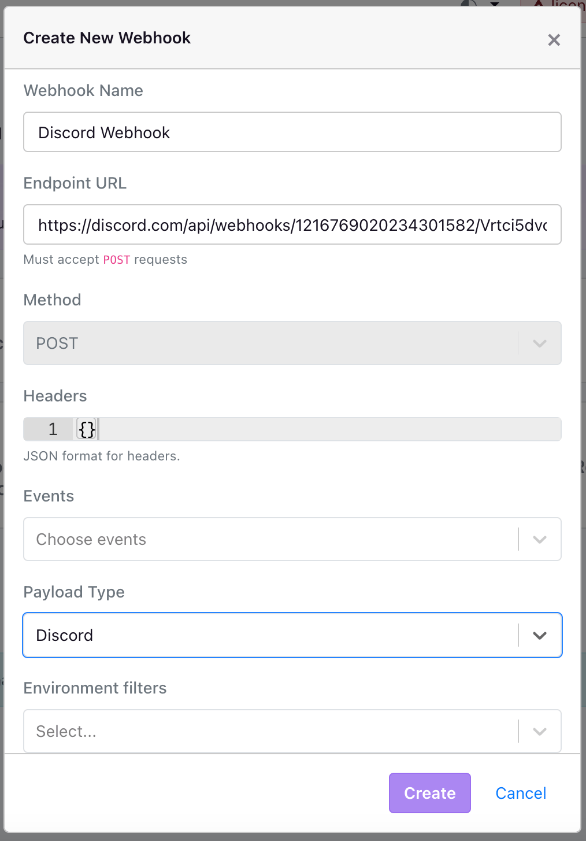Click the Events dropdown chevron arrow
This screenshot has width=586, height=841.
(540, 540)
